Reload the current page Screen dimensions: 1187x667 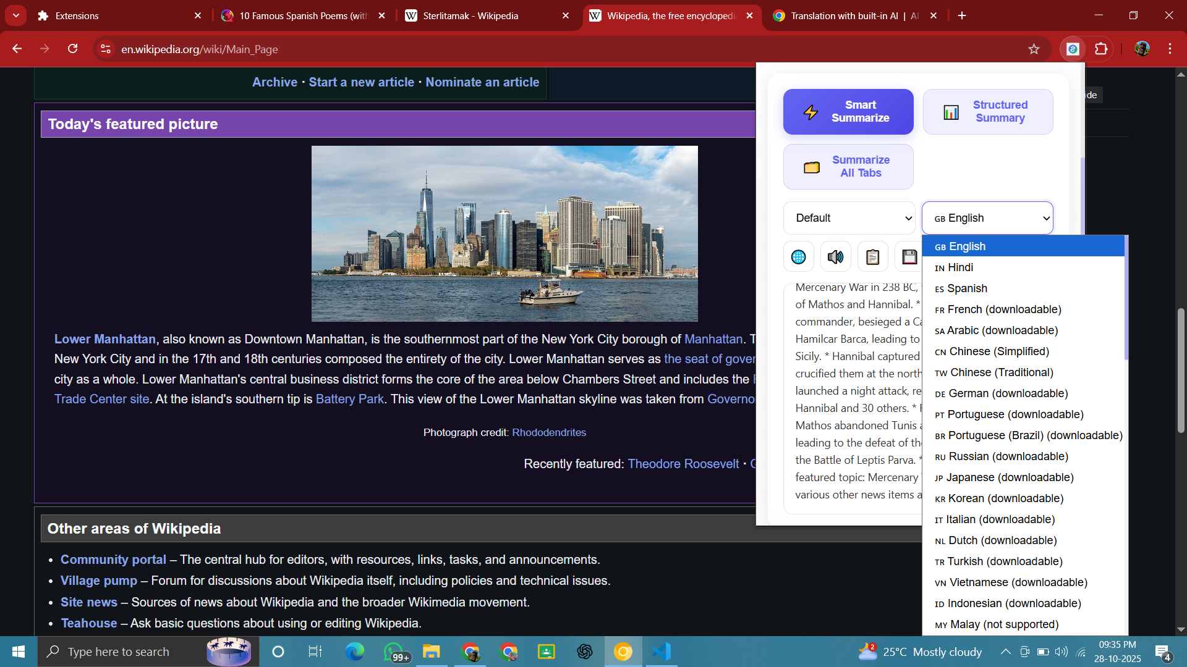tap(72, 49)
